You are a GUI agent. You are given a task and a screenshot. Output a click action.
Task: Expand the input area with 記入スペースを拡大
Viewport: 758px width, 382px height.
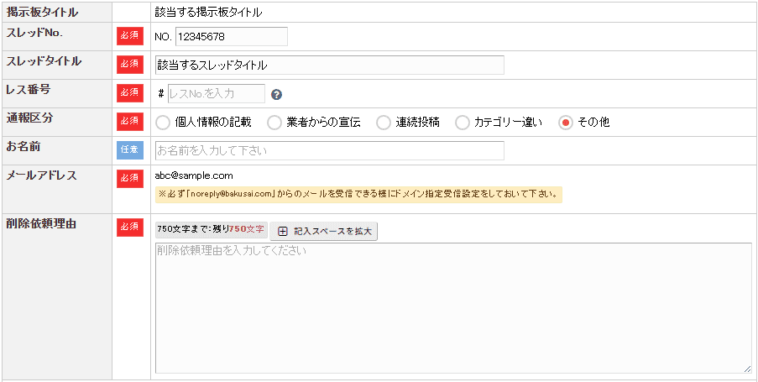coord(323,232)
